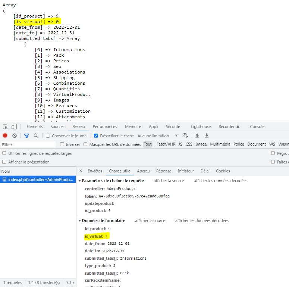Uncheck Désactiver le cache checkbox
289x287 pixels.
pos(96,136)
